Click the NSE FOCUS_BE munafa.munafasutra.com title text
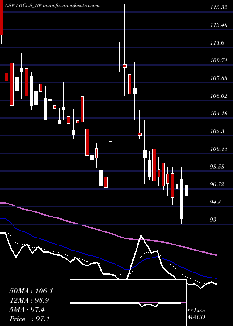This screenshot has width=233, height=326. pyautogui.click(x=52, y=6)
